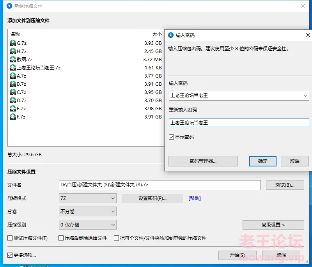Open 密码管理器...
The width and height of the screenshot is (312, 267).
203,161
